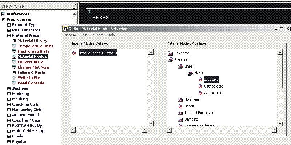Expand the Numbering Ctrls node

pyautogui.click(x=9, y=110)
